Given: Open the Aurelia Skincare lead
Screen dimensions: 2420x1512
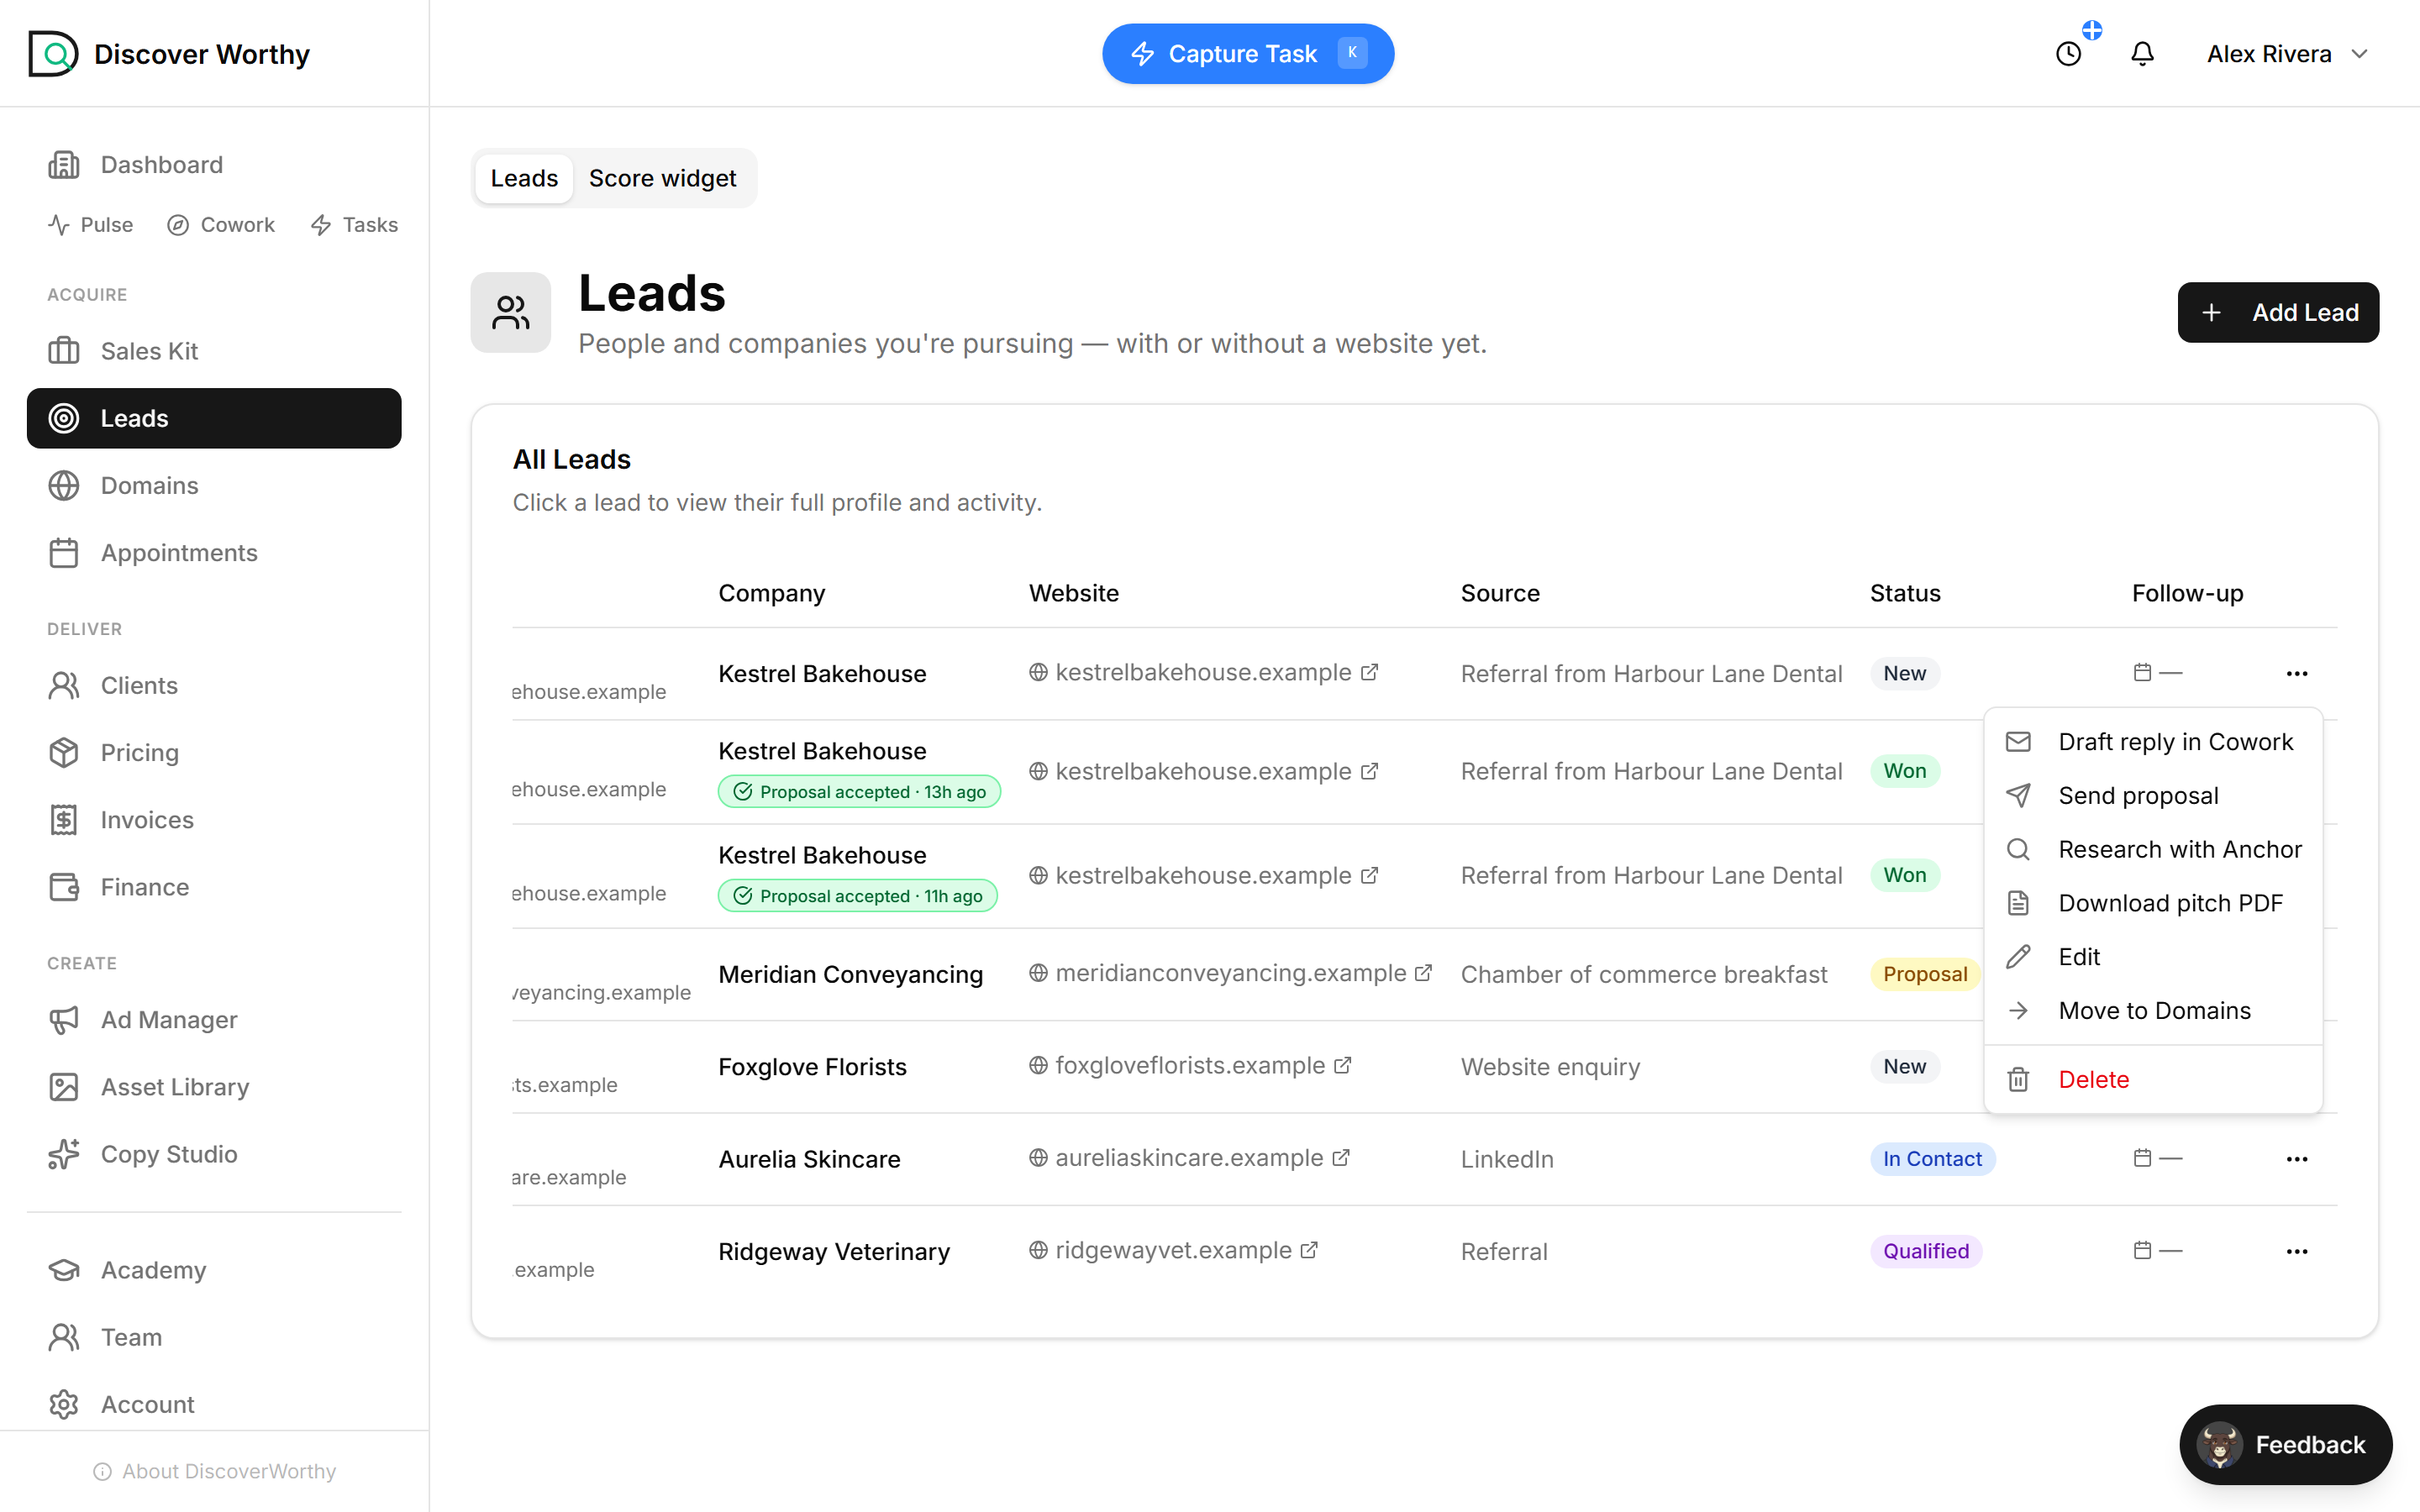Looking at the screenshot, I should [809, 1160].
